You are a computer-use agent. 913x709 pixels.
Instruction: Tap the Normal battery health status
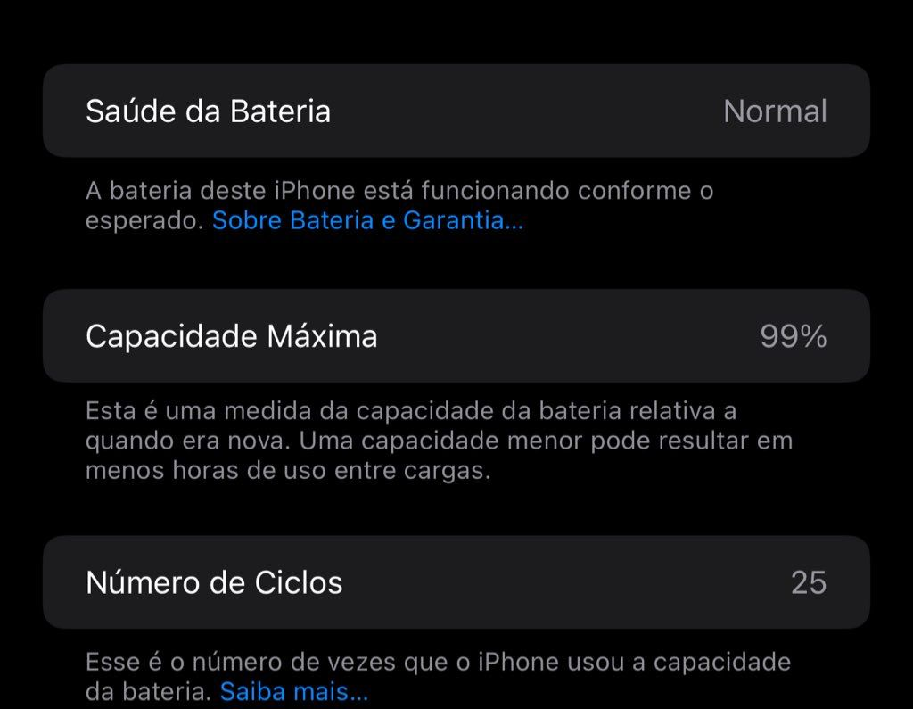(775, 111)
